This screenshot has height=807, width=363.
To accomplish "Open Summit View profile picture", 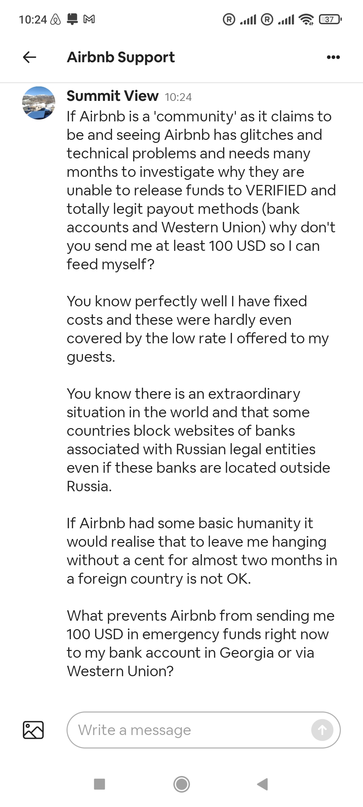I will (x=39, y=103).
